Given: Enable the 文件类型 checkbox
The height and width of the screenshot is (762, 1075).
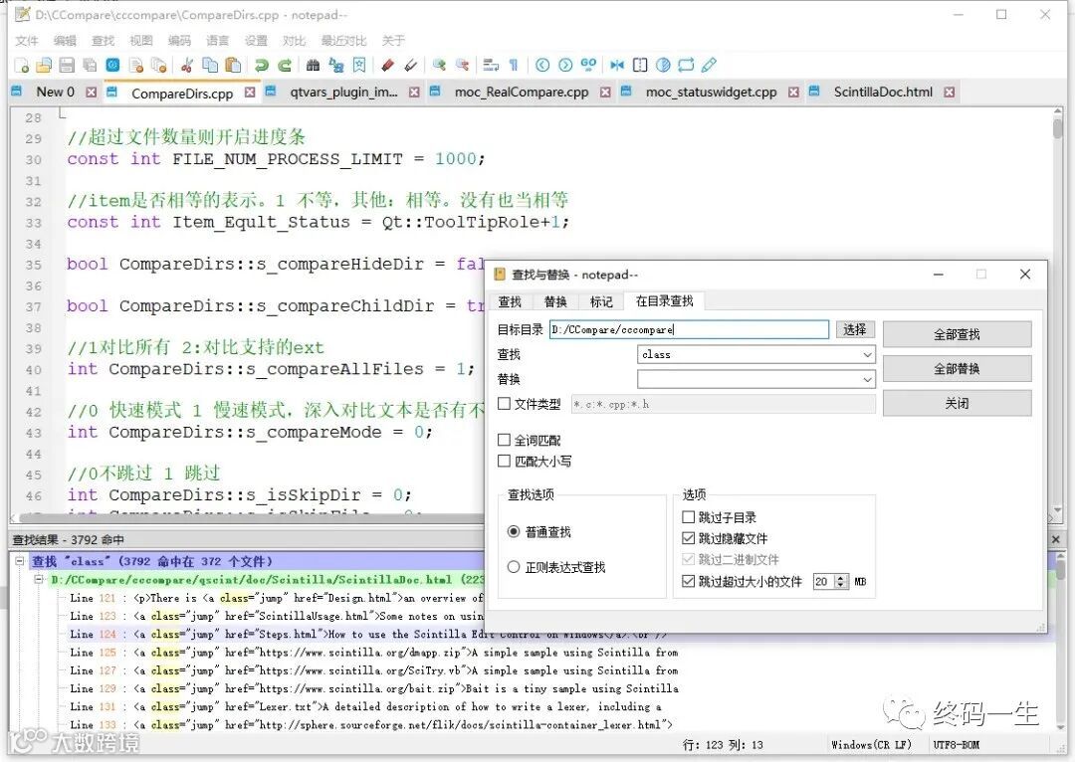Looking at the screenshot, I should (x=504, y=404).
